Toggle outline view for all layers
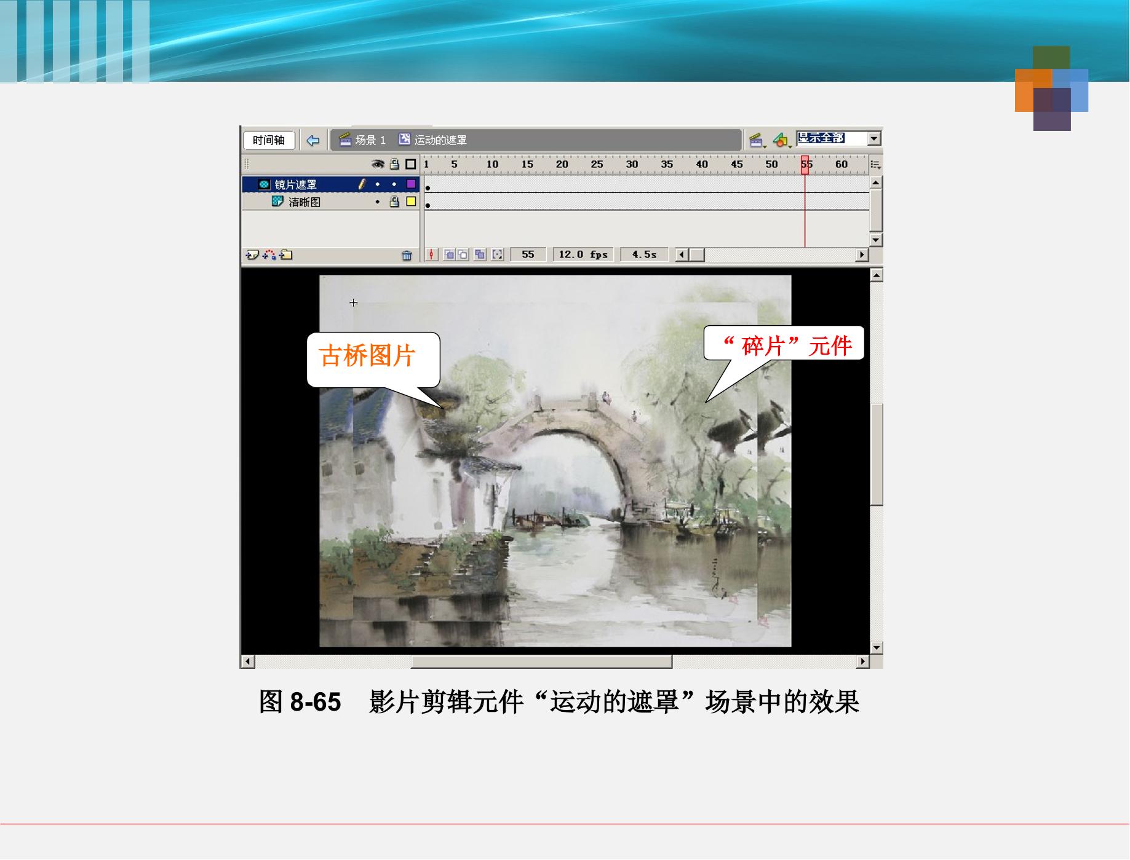This screenshot has height=860, width=1130. point(411,164)
